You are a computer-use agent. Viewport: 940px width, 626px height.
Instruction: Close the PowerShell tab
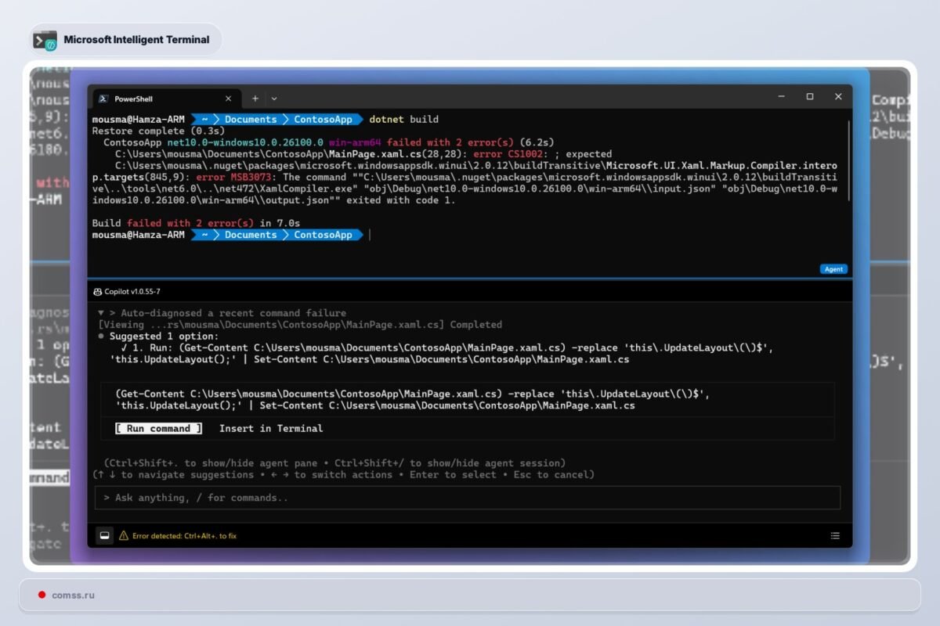click(229, 99)
